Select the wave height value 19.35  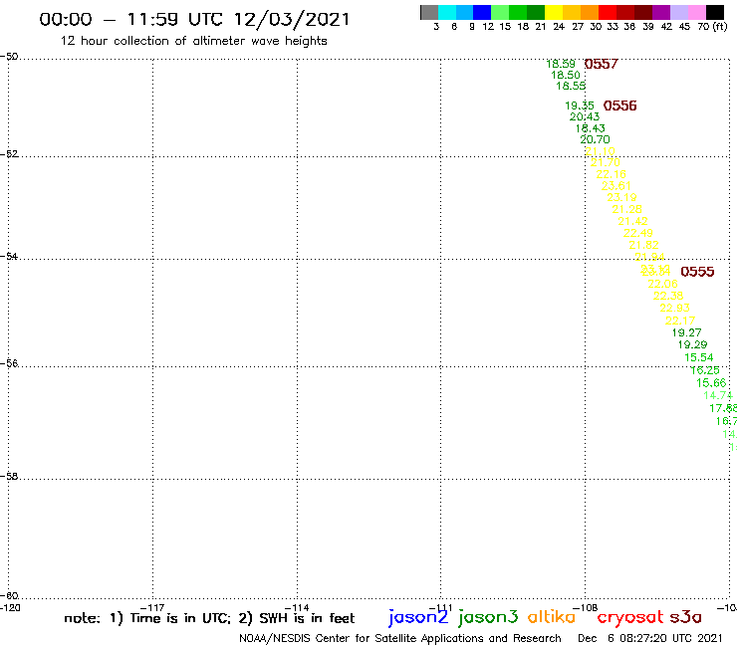(x=580, y=106)
